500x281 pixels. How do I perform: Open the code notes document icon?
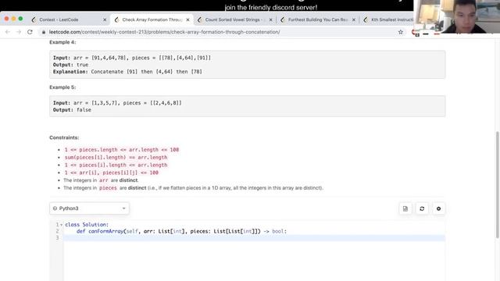[x=405, y=208]
